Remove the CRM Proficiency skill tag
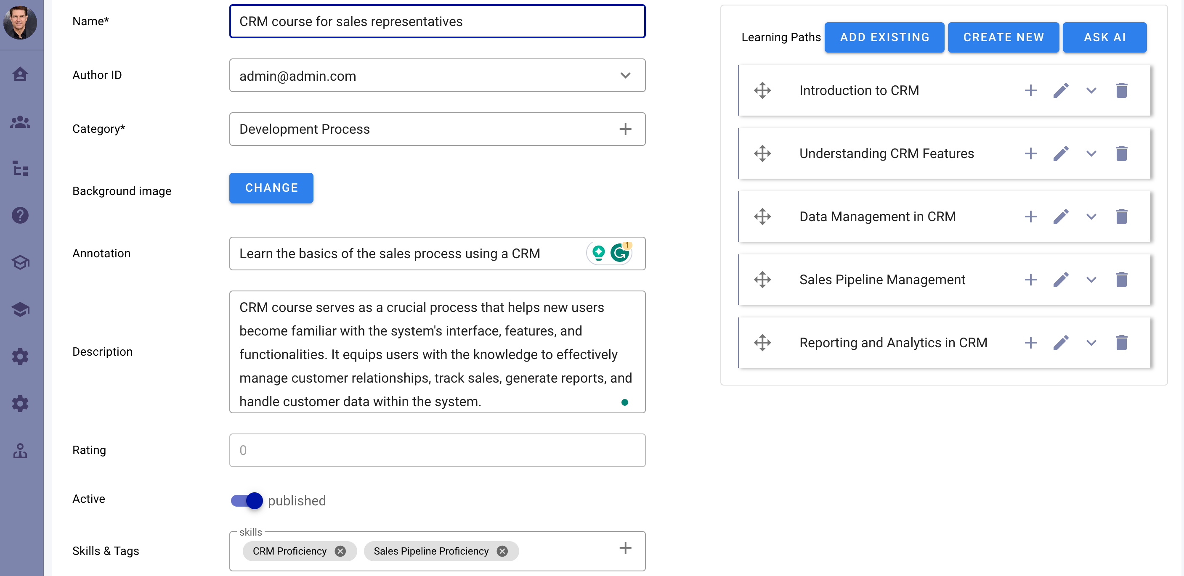The width and height of the screenshot is (1184, 576). point(341,551)
